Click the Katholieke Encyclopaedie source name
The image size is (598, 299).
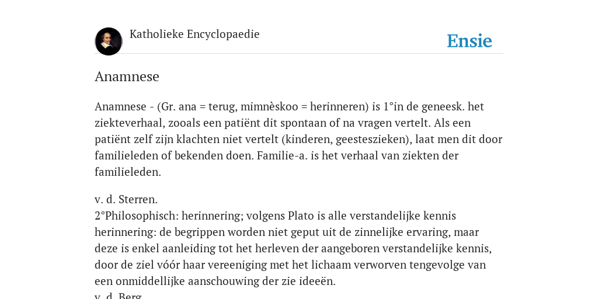194,34
